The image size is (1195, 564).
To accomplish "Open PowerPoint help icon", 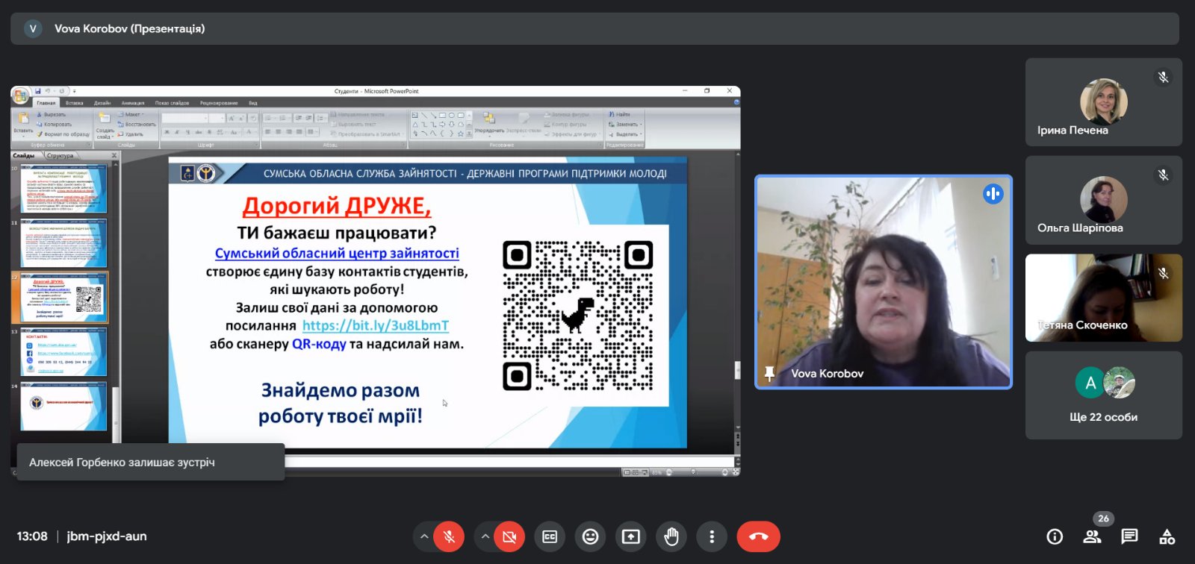I will (x=736, y=102).
